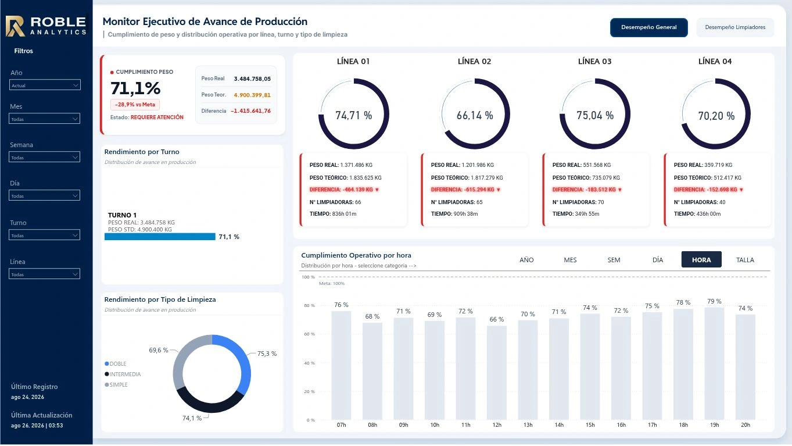Open the Año dropdown filter
The width and height of the screenshot is (792, 446).
[x=45, y=85]
